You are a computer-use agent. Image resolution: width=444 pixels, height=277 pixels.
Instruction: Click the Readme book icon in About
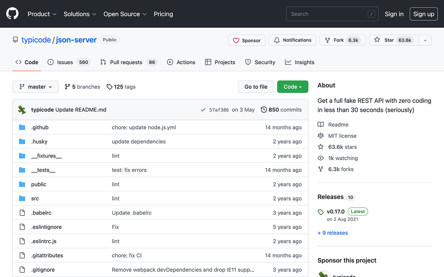point(320,124)
